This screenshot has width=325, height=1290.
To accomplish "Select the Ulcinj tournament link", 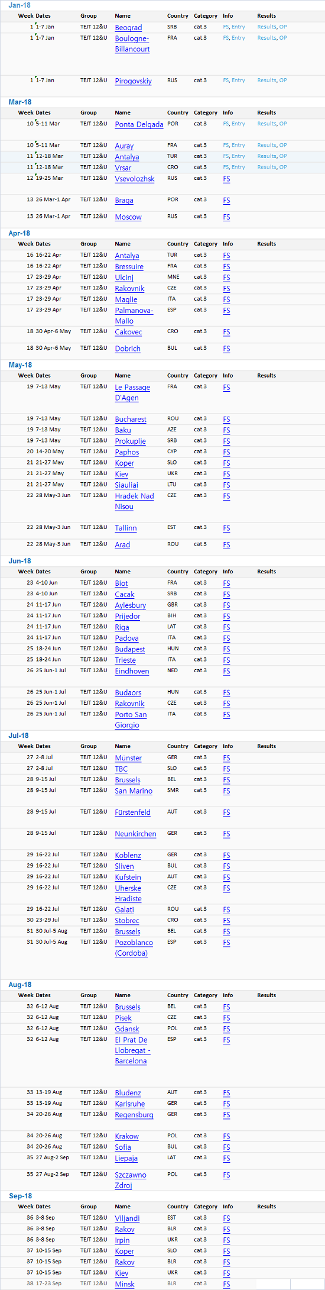I will coord(124,278).
